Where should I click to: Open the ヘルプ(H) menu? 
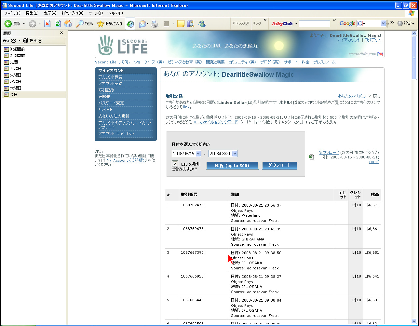(x=115, y=13)
